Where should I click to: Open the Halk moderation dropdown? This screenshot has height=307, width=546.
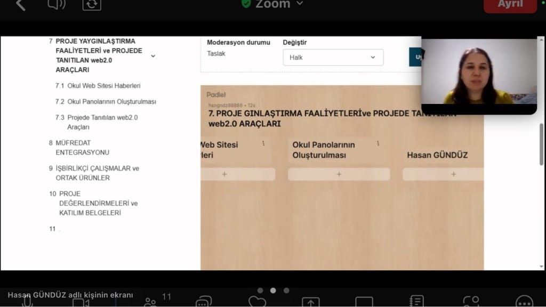click(x=333, y=58)
